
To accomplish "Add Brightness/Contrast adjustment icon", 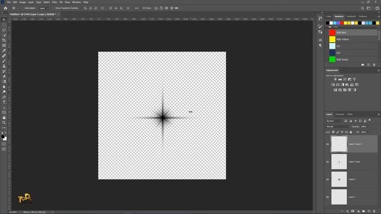I will pyautogui.click(x=335, y=79).
